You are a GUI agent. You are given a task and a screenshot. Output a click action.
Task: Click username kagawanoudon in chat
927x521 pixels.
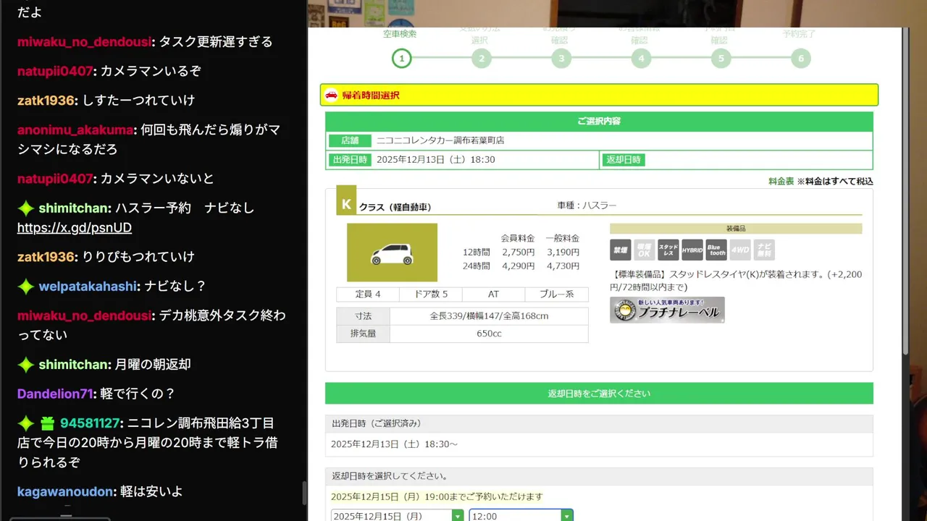[x=66, y=491]
